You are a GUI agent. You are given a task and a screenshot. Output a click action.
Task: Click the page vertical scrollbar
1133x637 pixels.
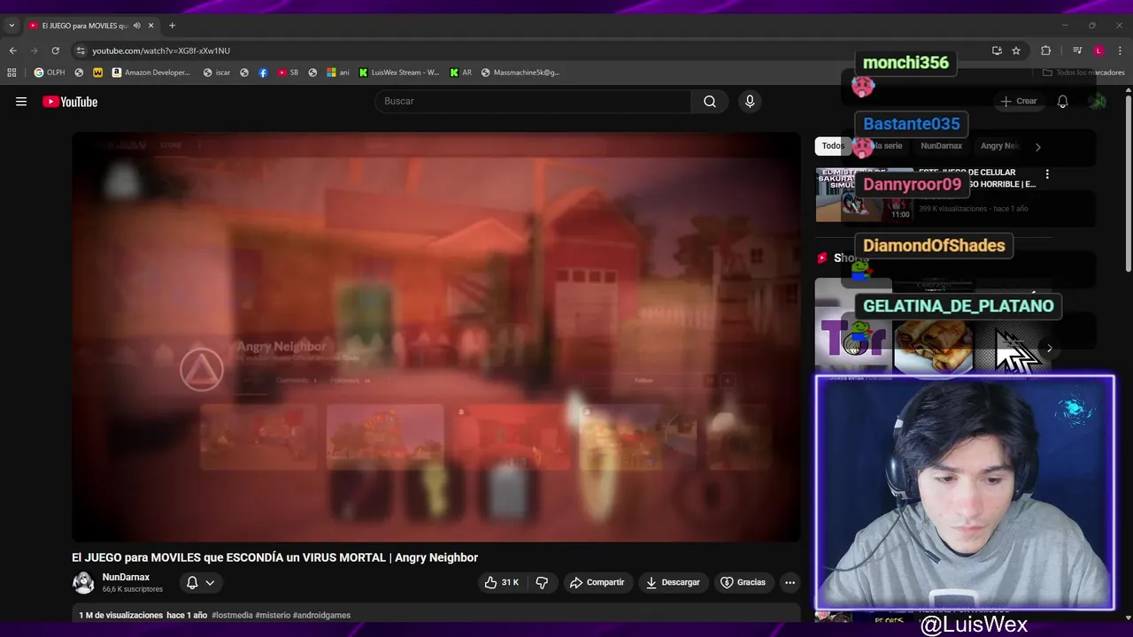point(1128,181)
